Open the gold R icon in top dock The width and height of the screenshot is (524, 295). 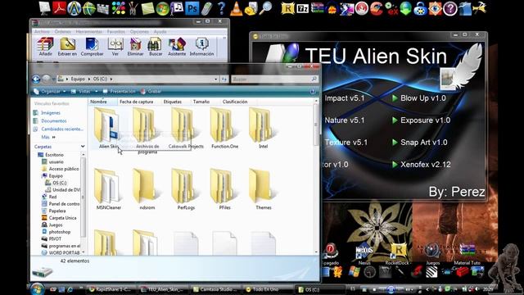pos(287,8)
